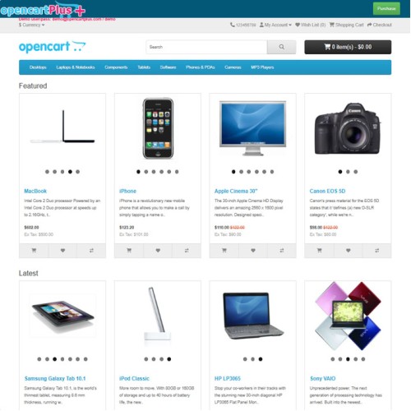Select first image dot under iPod Classic

pos(146,359)
